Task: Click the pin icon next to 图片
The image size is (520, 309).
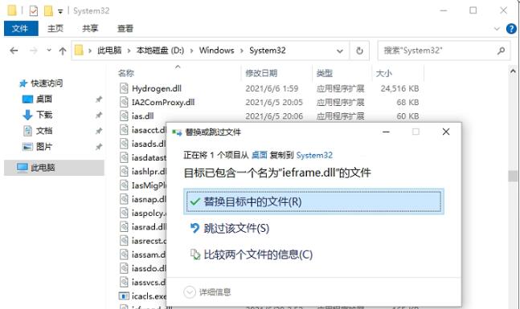Action: click(x=99, y=147)
